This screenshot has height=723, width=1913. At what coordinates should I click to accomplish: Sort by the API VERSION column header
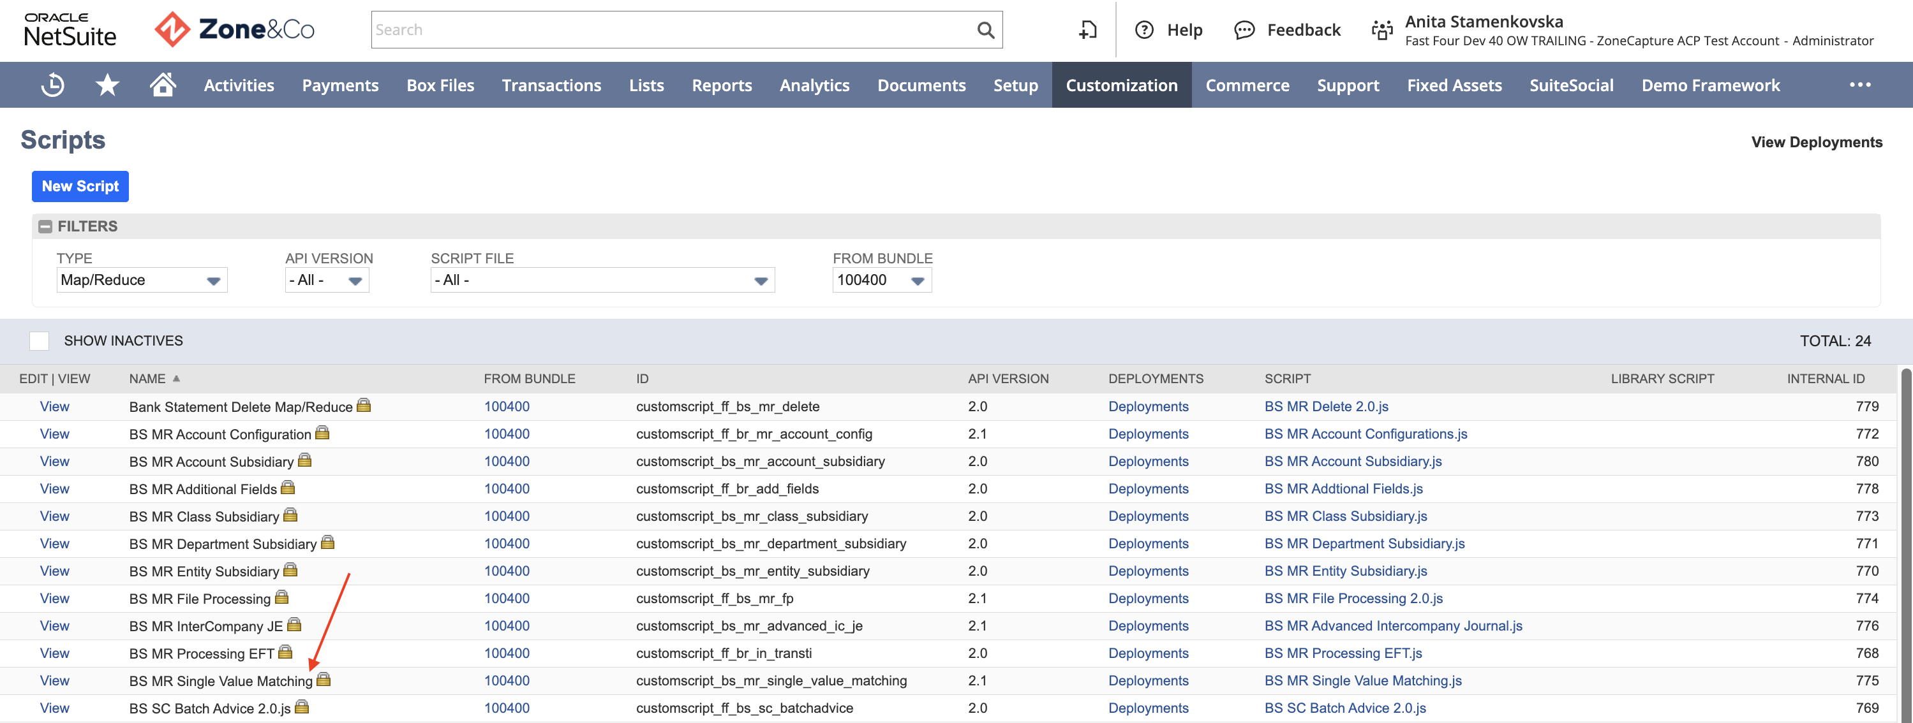coord(1008,379)
